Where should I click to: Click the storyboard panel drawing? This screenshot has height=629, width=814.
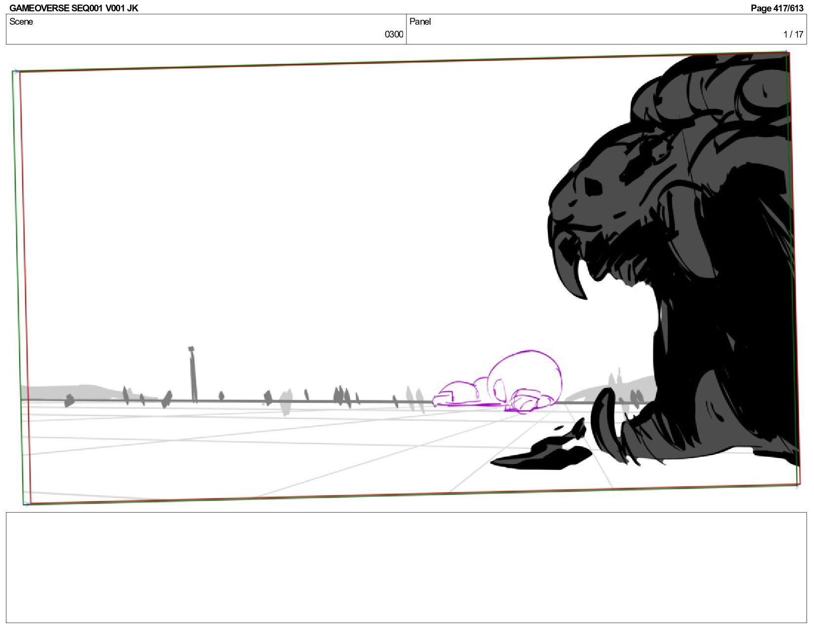[x=406, y=278]
